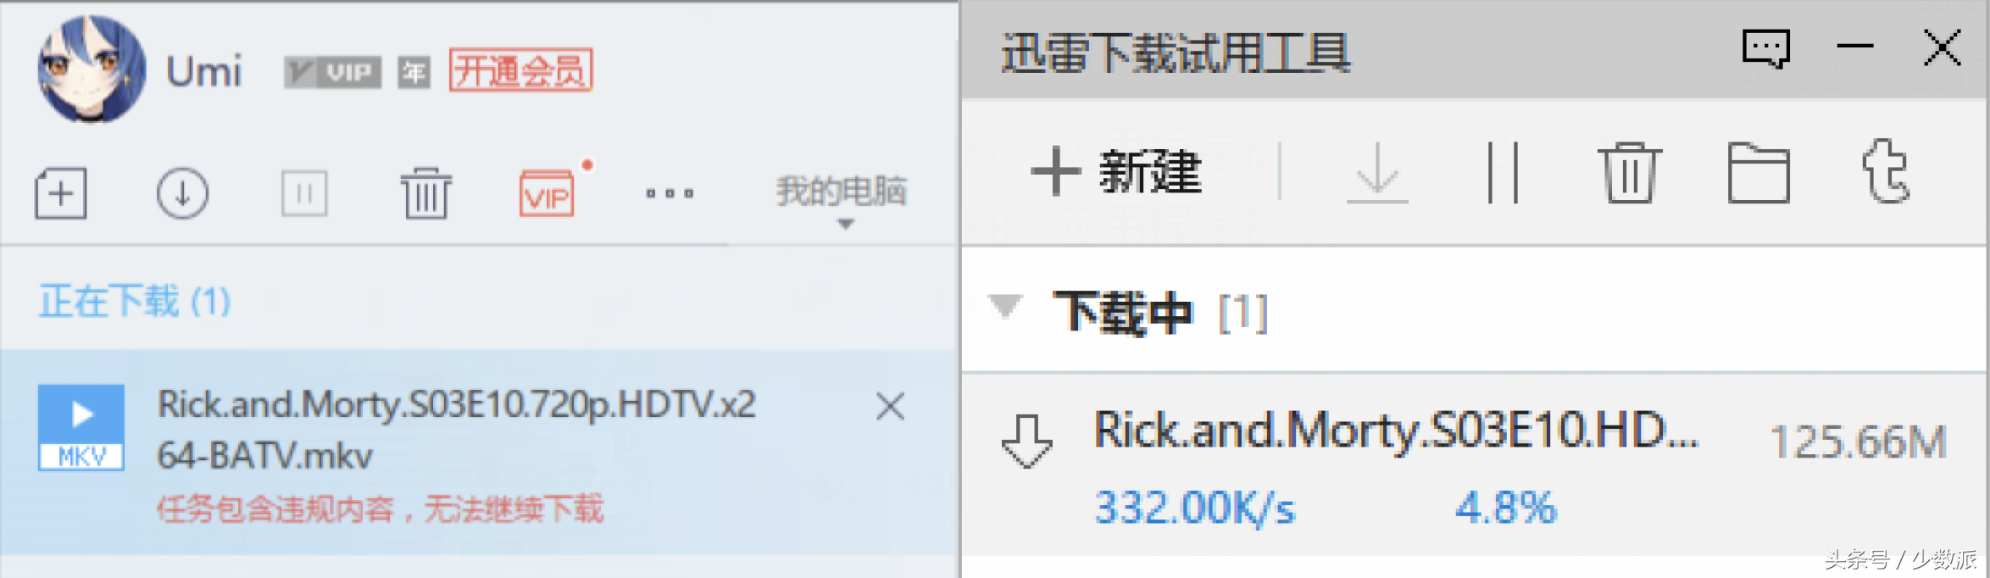
Task: Click the MKV play thumbnail
Action: click(81, 427)
